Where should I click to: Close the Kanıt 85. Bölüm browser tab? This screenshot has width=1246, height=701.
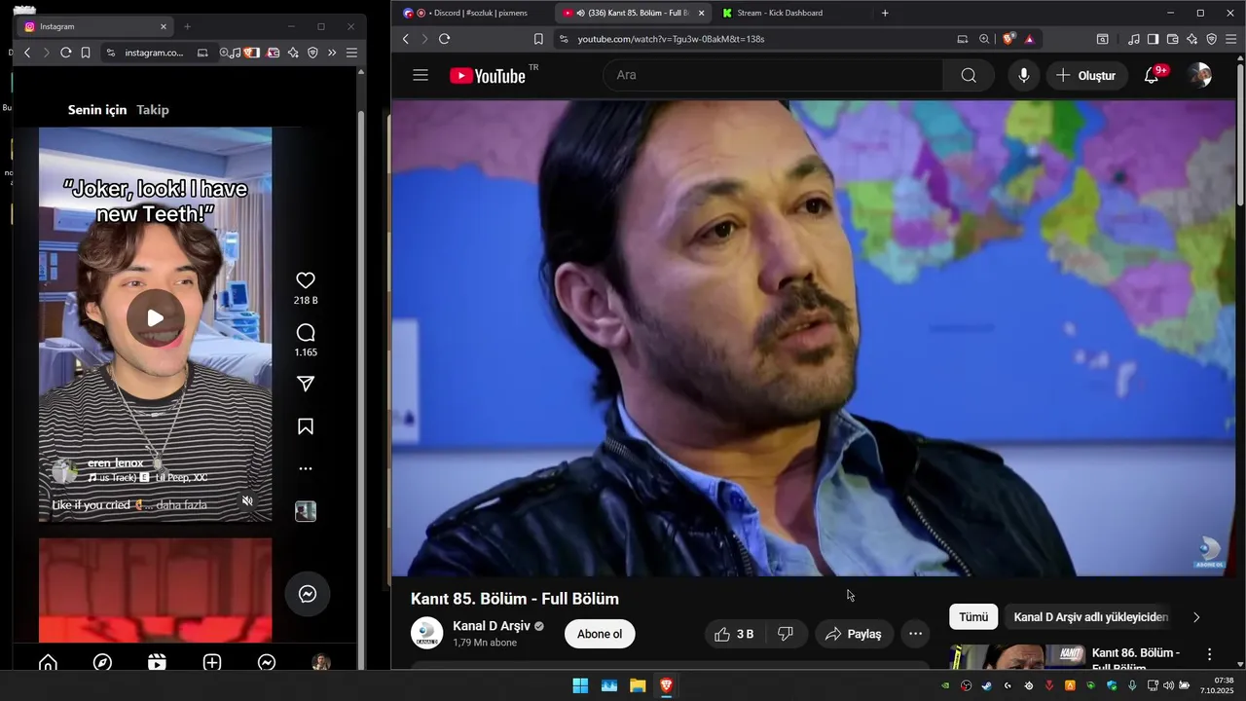tap(701, 13)
